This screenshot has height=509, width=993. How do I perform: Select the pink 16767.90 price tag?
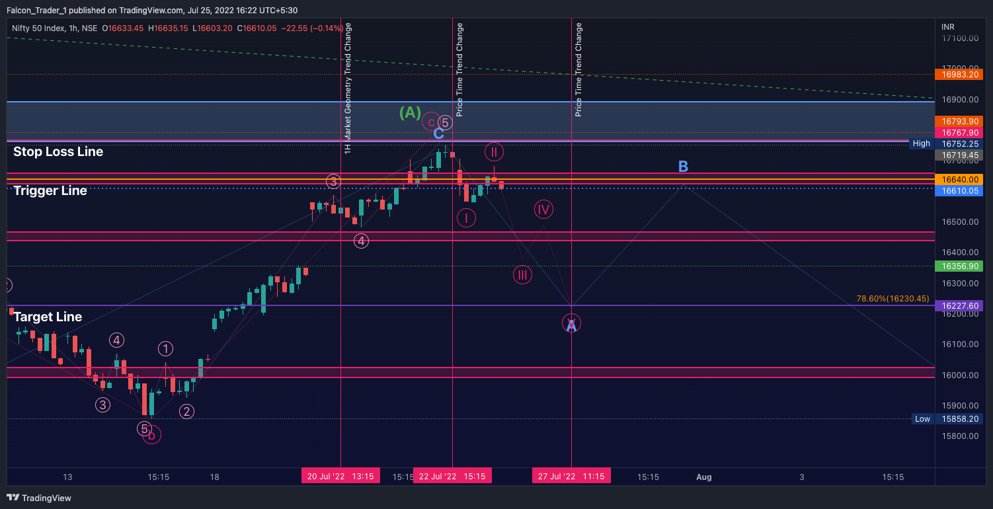pyautogui.click(x=959, y=133)
